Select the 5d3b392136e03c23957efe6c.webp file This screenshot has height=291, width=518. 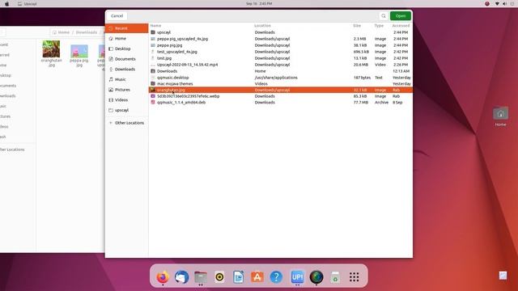click(x=281, y=96)
